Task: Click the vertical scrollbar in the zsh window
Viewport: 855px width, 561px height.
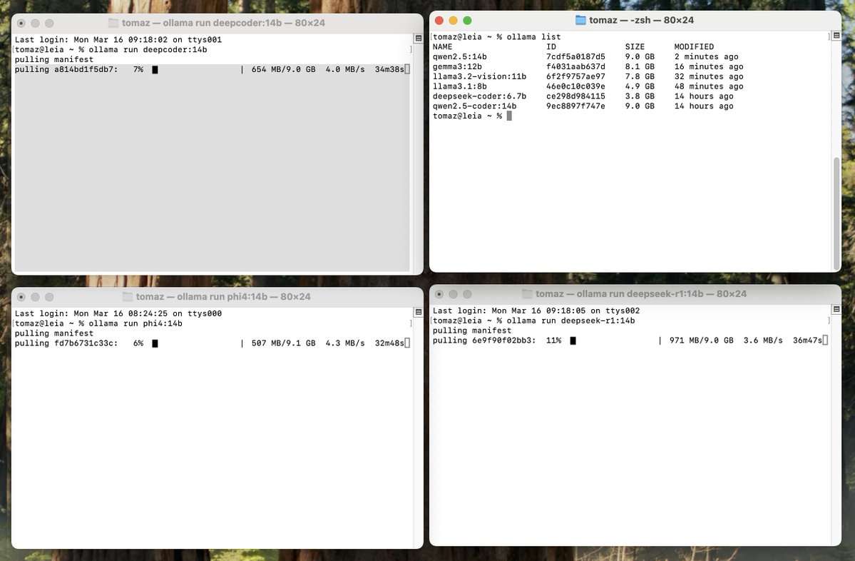Action: coord(836,213)
